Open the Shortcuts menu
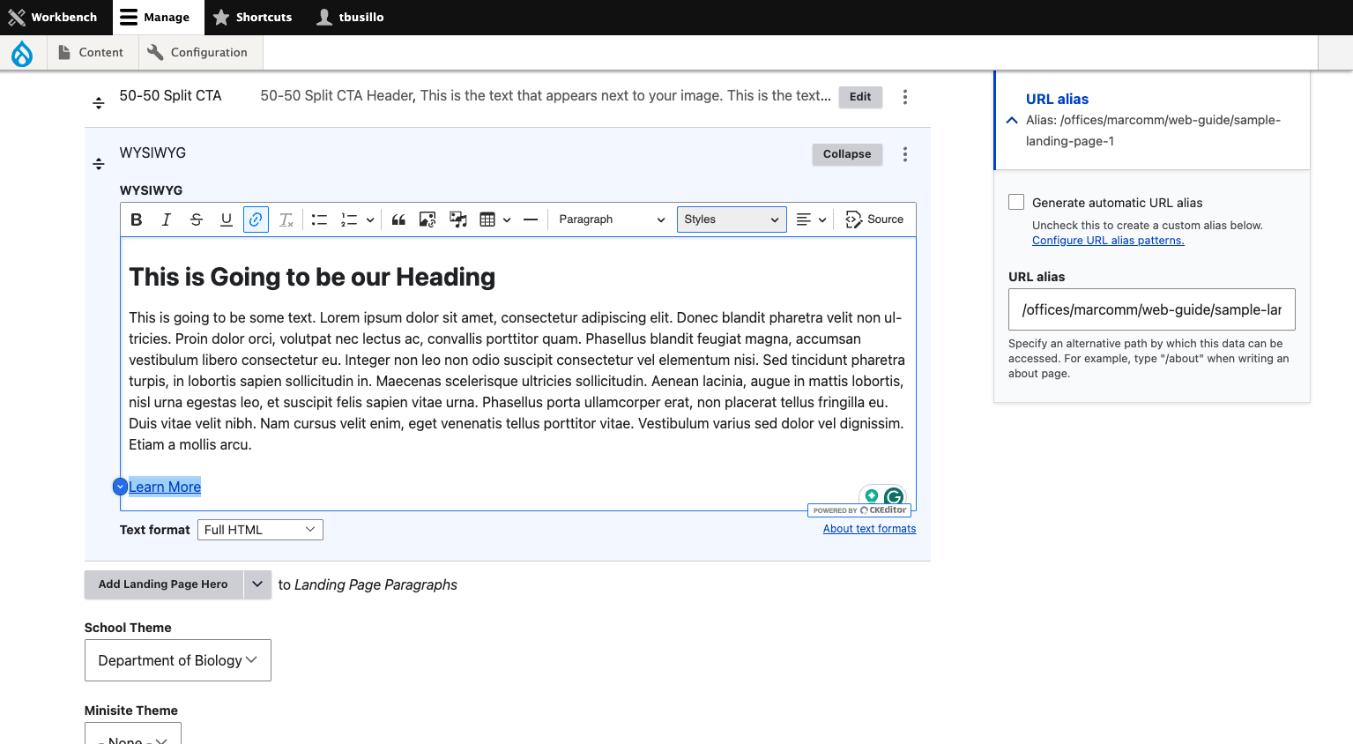Image resolution: width=1353 pixels, height=744 pixels. [x=252, y=18]
